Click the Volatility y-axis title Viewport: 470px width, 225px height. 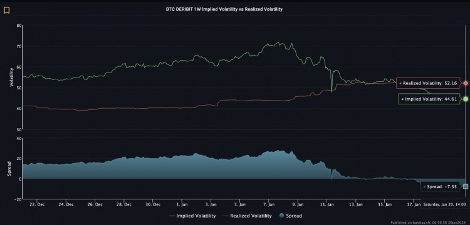tap(12, 77)
